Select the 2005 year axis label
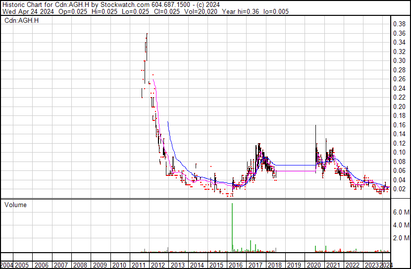 22,265
